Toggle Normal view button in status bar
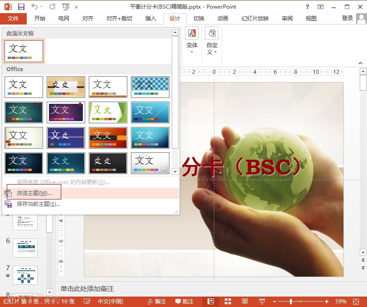Screen dimensions: 367x307 [211, 302]
